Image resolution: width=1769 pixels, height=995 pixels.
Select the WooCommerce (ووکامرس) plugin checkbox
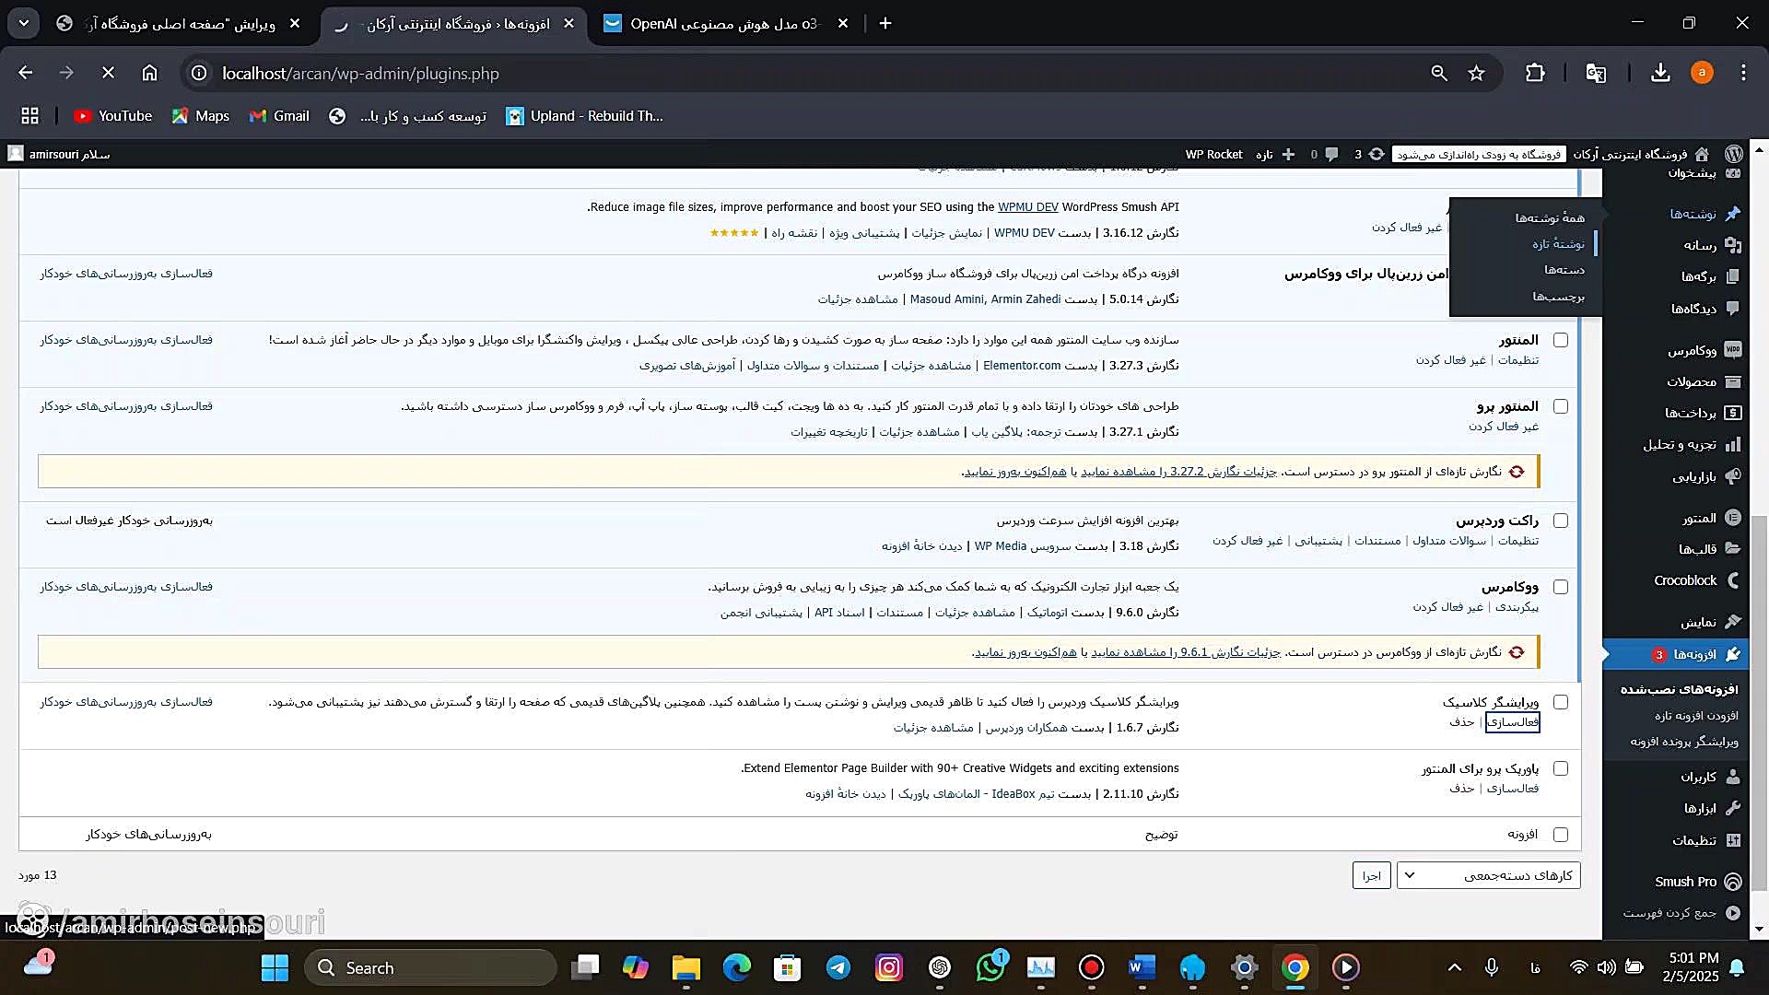(x=1561, y=587)
